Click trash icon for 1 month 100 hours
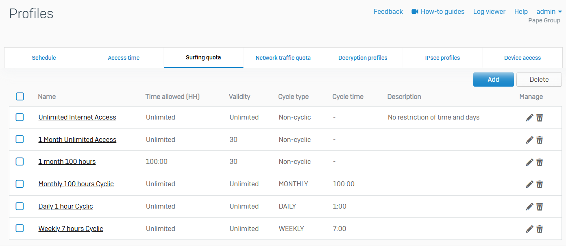Image resolution: width=566 pixels, height=246 pixels. [540, 162]
